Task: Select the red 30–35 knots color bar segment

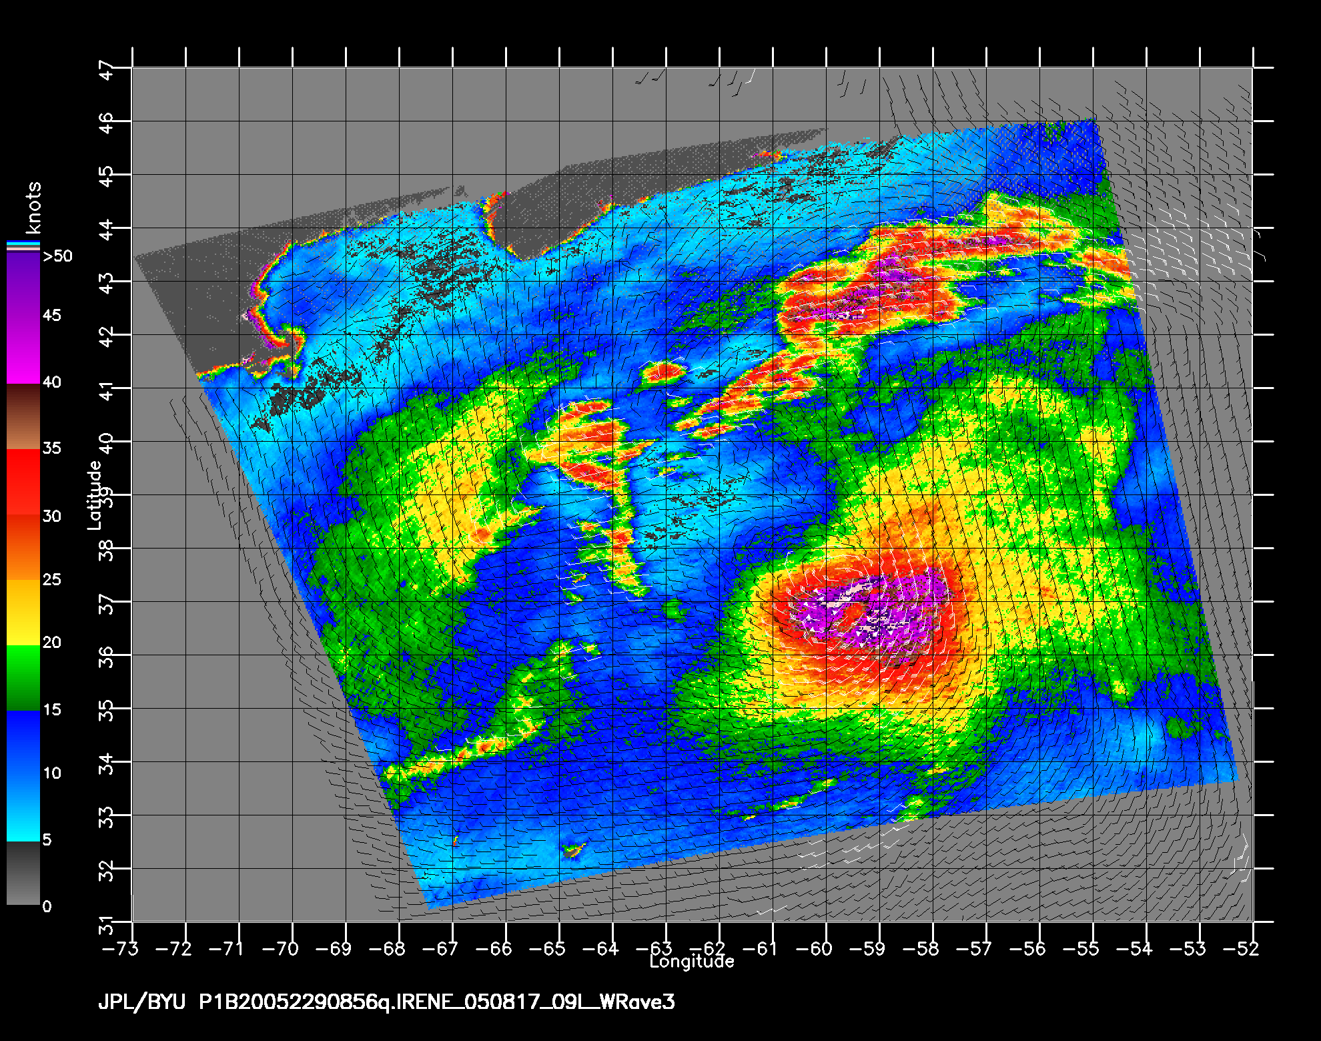Action: click(23, 482)
